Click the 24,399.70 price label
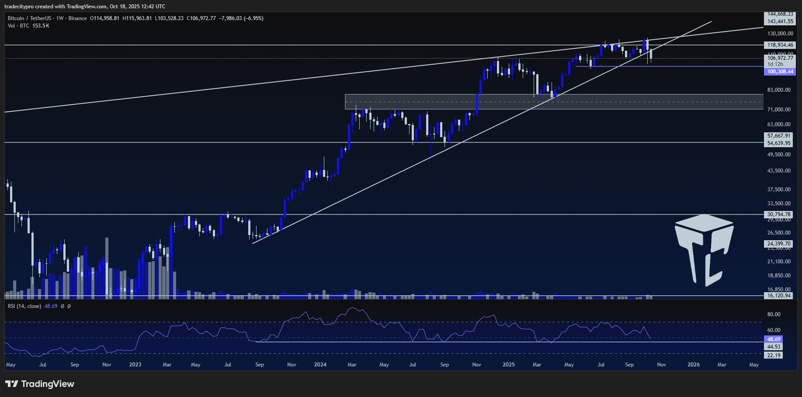This screenshot has width=802, height=397. [x=779, y=244]
